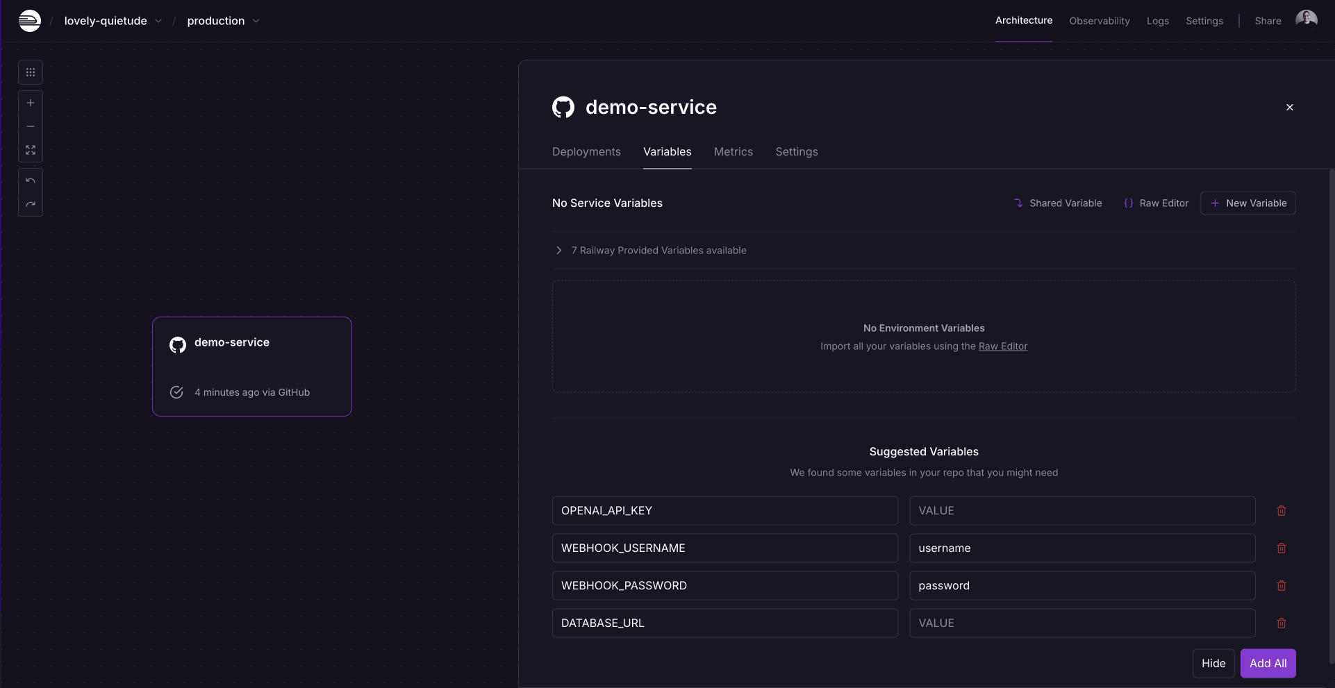Fit canvas to screen icon
Viewport: 1335px width, 688px height.
coord(31,150)
